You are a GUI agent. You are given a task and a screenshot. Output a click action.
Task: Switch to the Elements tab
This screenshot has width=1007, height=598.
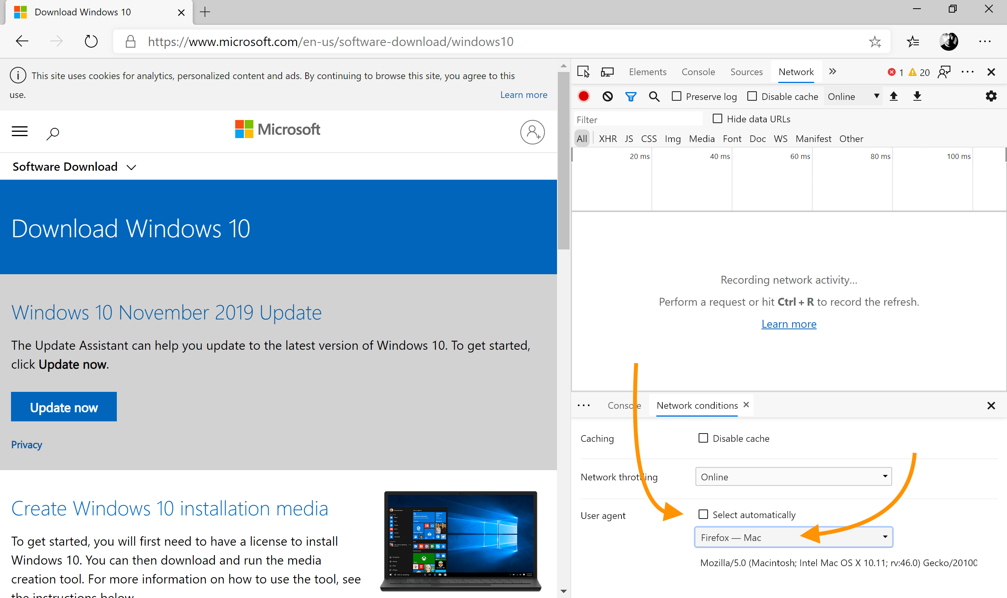coord(648,72)
